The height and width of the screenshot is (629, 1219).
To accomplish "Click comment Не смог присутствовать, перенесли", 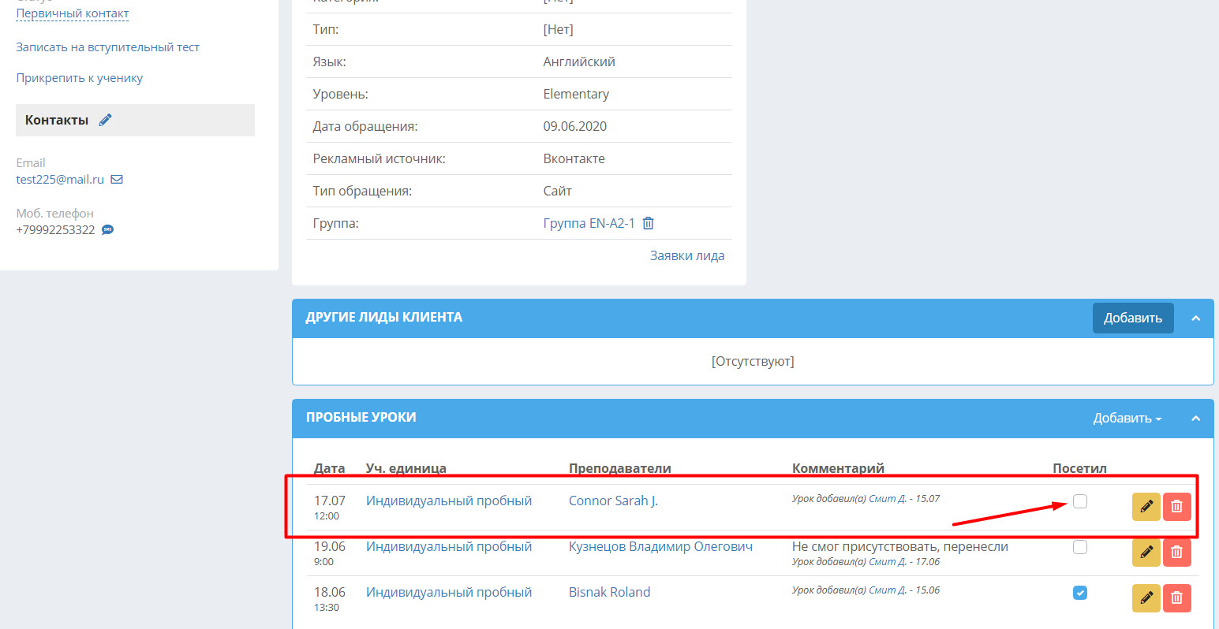I will point(900,546).
